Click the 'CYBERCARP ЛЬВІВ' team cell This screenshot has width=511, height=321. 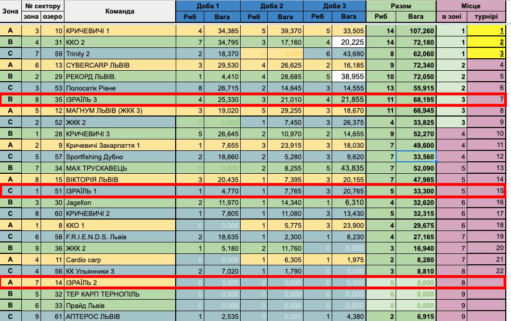(120, 65)
